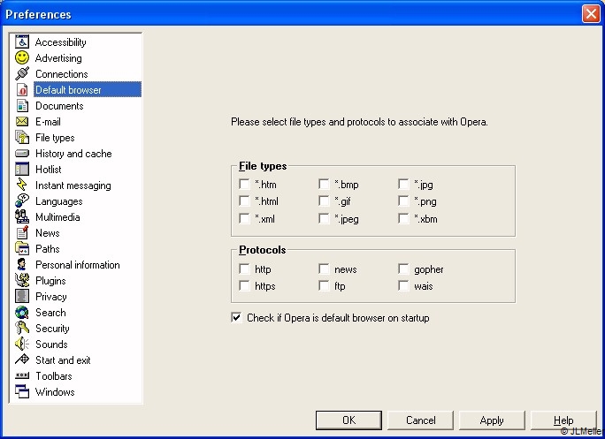
Task: Click the Multimedia icon
Action: point(22,216)
